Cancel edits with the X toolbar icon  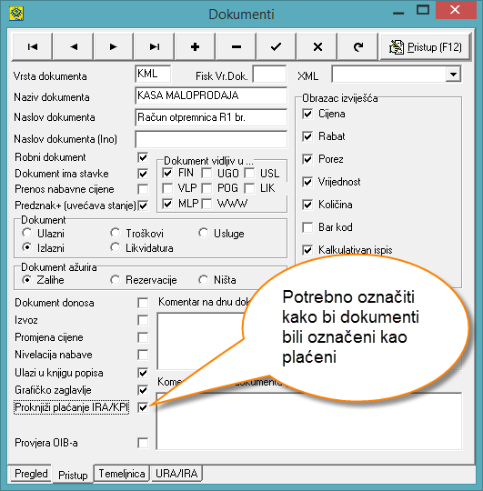click(317, 46)
